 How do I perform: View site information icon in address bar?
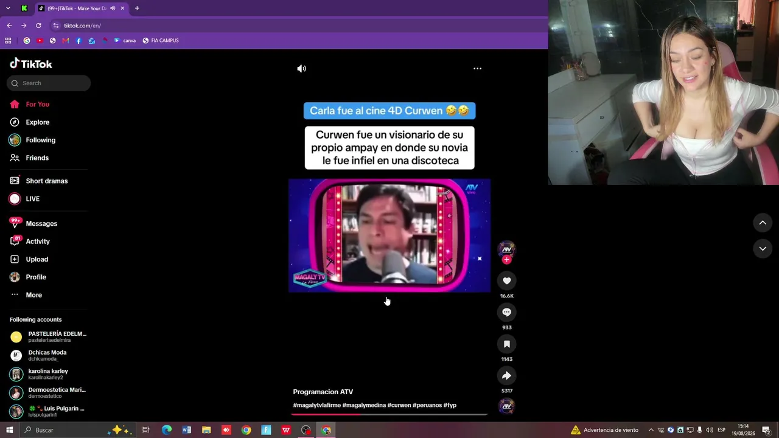point(56,26)
